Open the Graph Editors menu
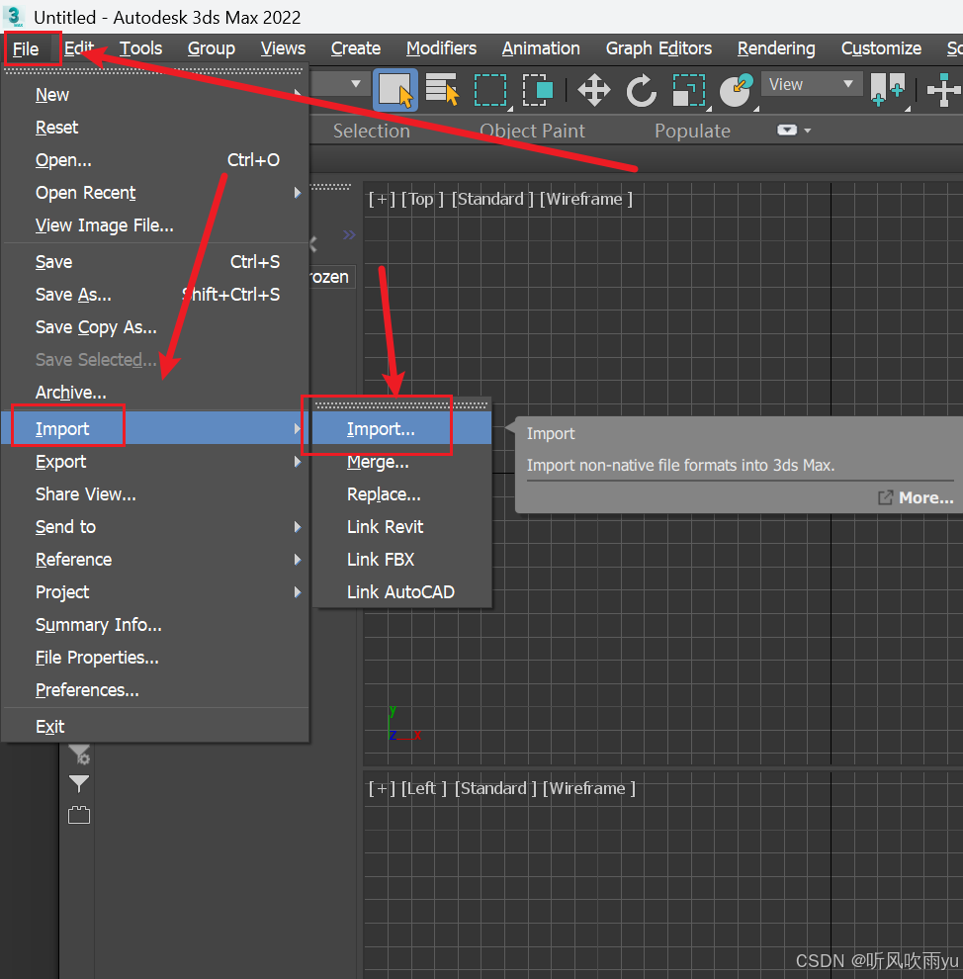 [x=658, y=48]
